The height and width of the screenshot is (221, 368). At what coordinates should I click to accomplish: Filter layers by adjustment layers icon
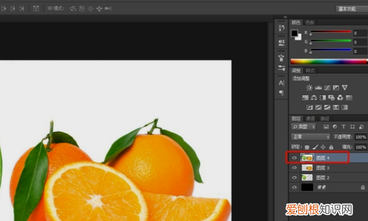coord(335,127)
